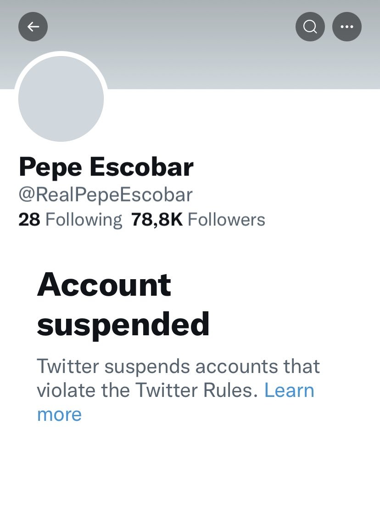Open search with the magnifier icon
380x522 pixels.
click(310, 27)
